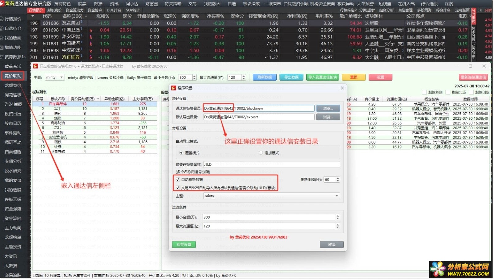Select the 汽车零部件 row in 板块列表
This screenshot has height=279, width=494.
95,104
